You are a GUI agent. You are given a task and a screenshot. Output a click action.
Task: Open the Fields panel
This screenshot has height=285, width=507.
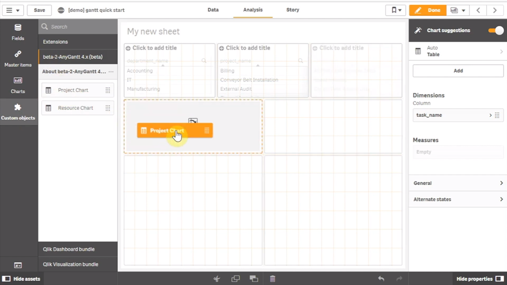pyautogui.click(x=18, y=32)
